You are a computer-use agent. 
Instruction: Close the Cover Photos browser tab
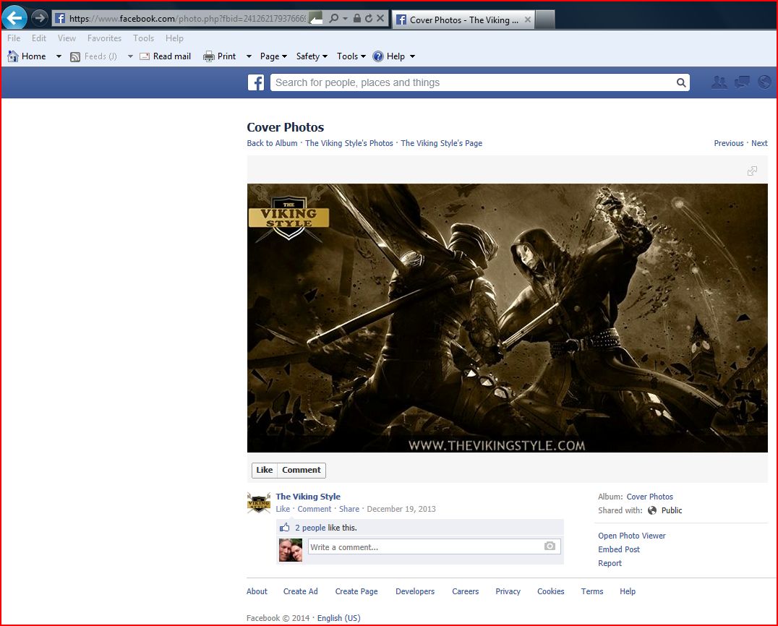(527, 20)
